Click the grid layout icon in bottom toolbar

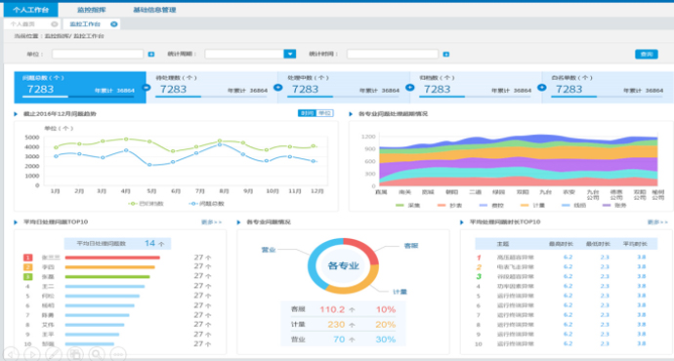click(75, 354)
